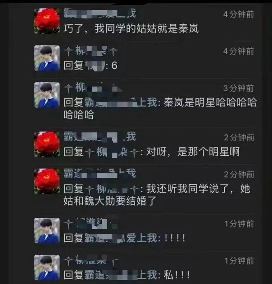272x284 pixels.
Task: Open avatar beside the "私!!!" reply
Action: 47,267
